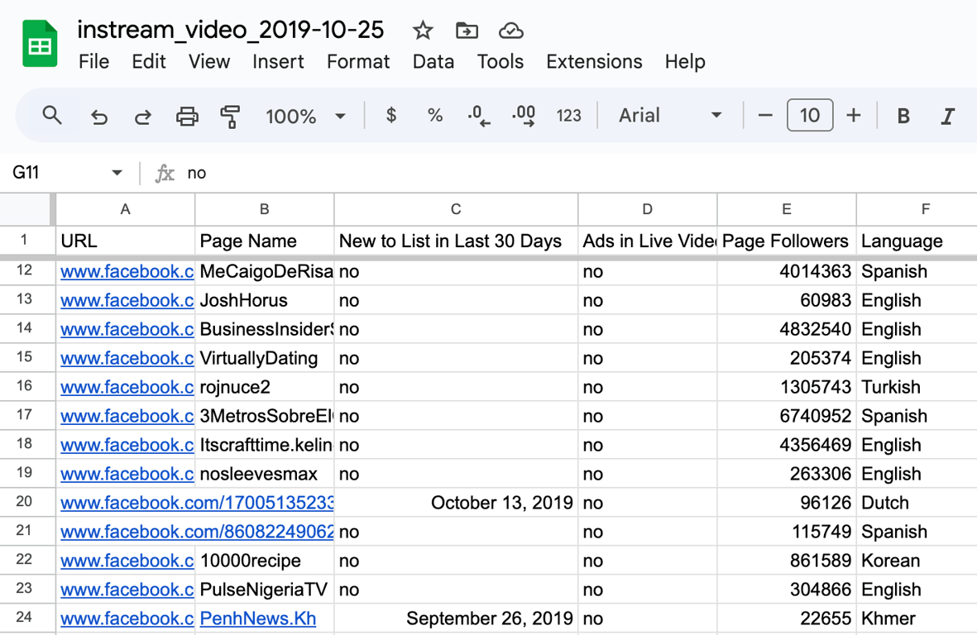The height and width of the screenshot is (635, 977).
Task: Select the Language header cell
Action: click(917, 241)
